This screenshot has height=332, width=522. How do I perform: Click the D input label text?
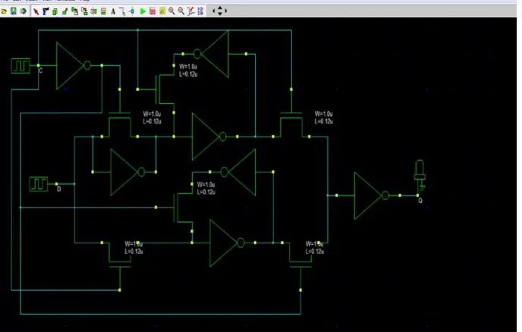point(59,189)
